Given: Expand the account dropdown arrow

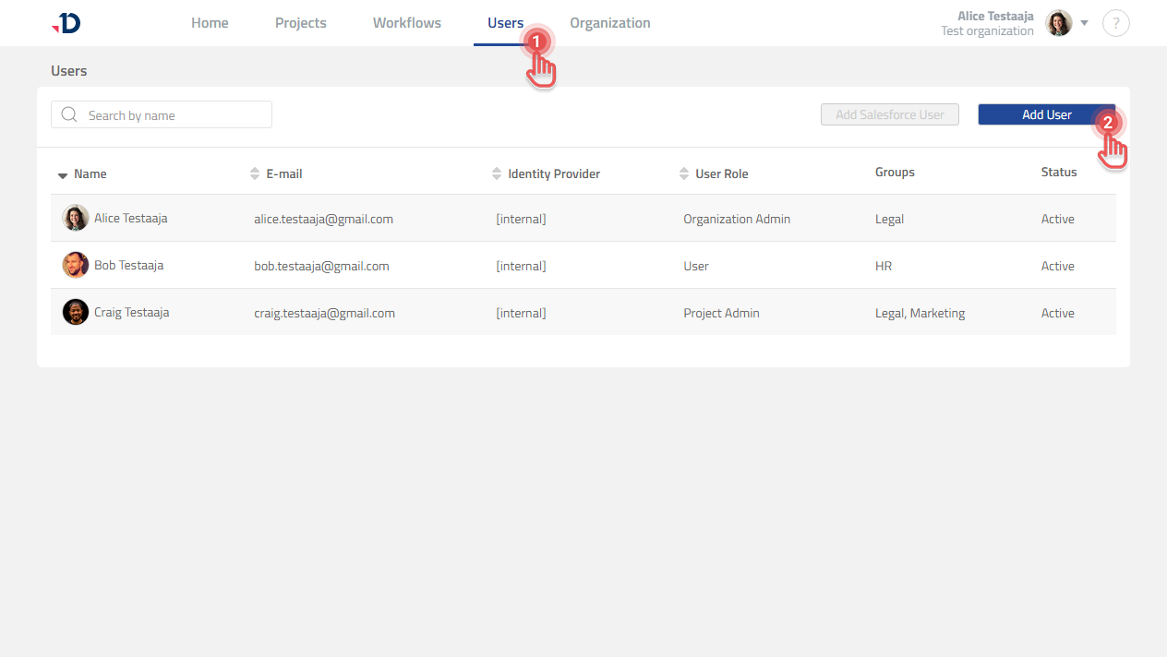Looking at the screenshot, I should pyautogui.click(x=1085, y=23).
